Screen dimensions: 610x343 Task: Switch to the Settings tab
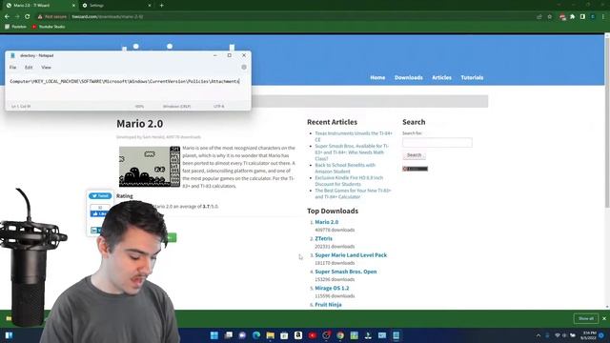pos(116,6)
